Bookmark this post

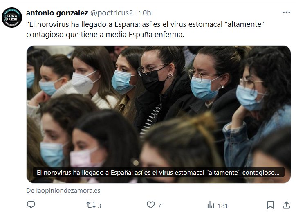pyautogui.click(x=270, y=205)
